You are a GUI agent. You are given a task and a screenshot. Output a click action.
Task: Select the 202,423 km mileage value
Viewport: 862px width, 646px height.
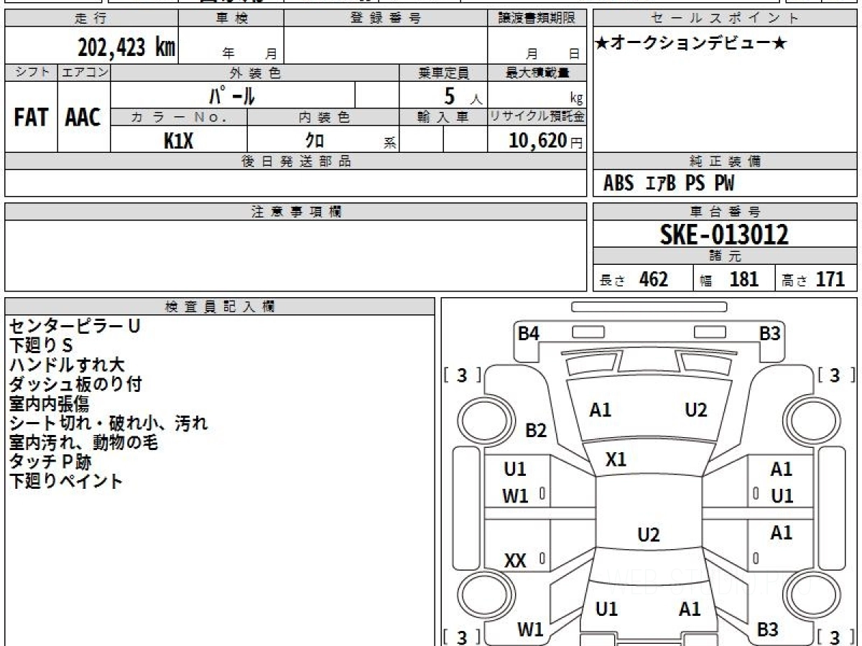click(126, 47)
